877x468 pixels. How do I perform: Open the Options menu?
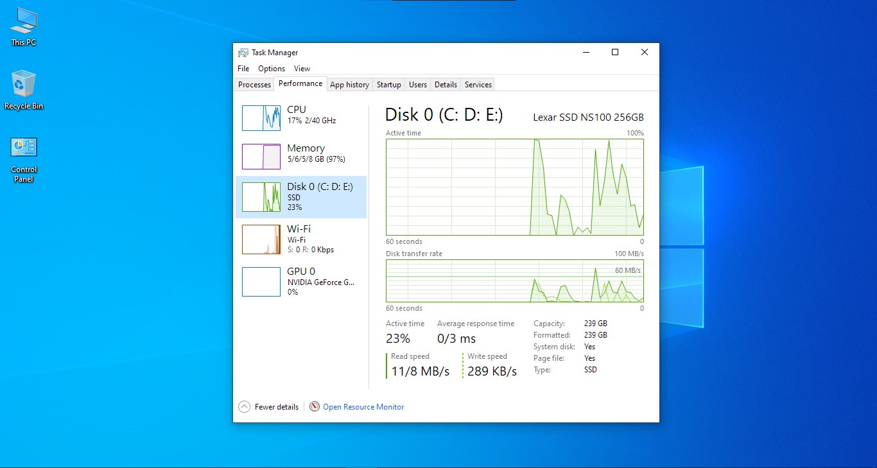[272, 69]
